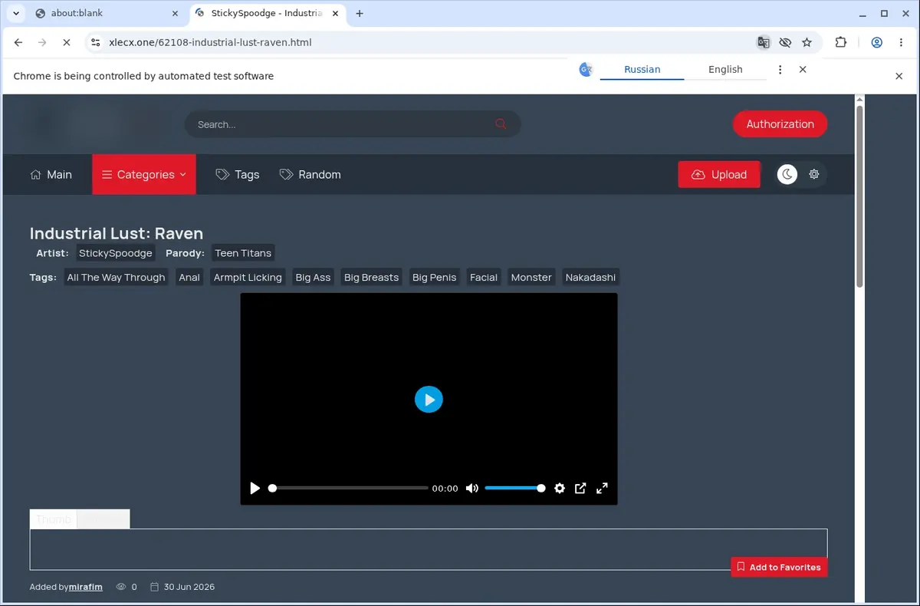Close the StickySpoodge browser tab

pos(334,13)
